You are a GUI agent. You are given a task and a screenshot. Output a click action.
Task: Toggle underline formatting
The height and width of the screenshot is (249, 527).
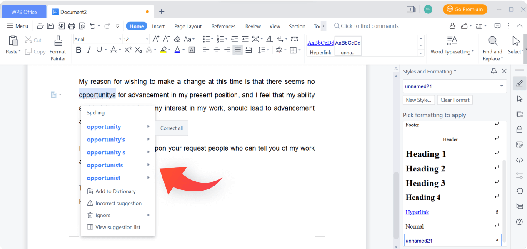point(99,50)
